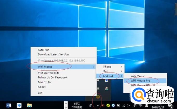
Task: Open the battery status tray icon
Action: coord(118,105)
